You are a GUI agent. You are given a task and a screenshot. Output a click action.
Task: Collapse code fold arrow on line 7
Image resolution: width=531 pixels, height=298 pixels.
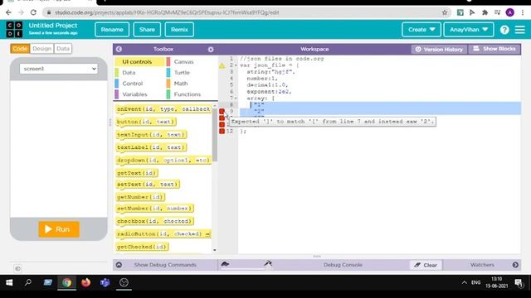[x=236, y=99]
